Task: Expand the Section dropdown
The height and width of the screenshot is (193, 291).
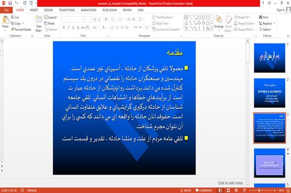Action: (51, 30)
